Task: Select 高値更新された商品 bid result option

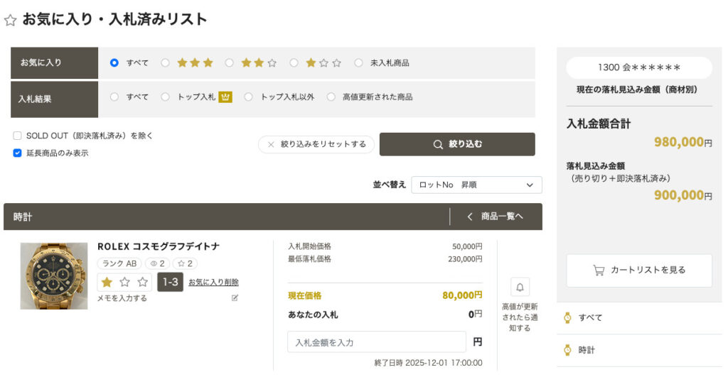Action: coord(331,97)
